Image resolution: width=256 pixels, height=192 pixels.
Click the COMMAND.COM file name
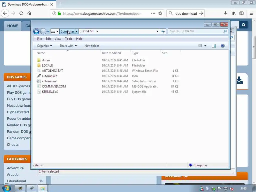[54, 86]
